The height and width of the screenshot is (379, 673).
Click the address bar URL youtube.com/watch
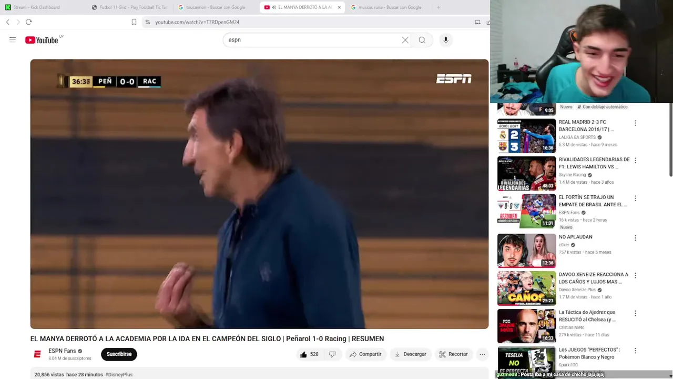pyautogui.click(x=197, y=22)
